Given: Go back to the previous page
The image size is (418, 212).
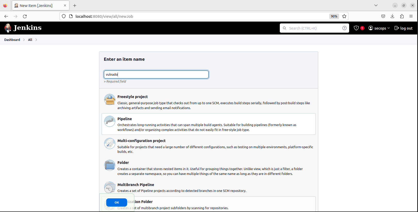Looking at the screenshot, I should (6, 16).
